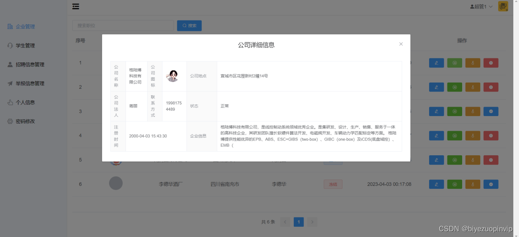Click the orange key icon in row 3
519x237 pixels.
(x=473, y=111)
